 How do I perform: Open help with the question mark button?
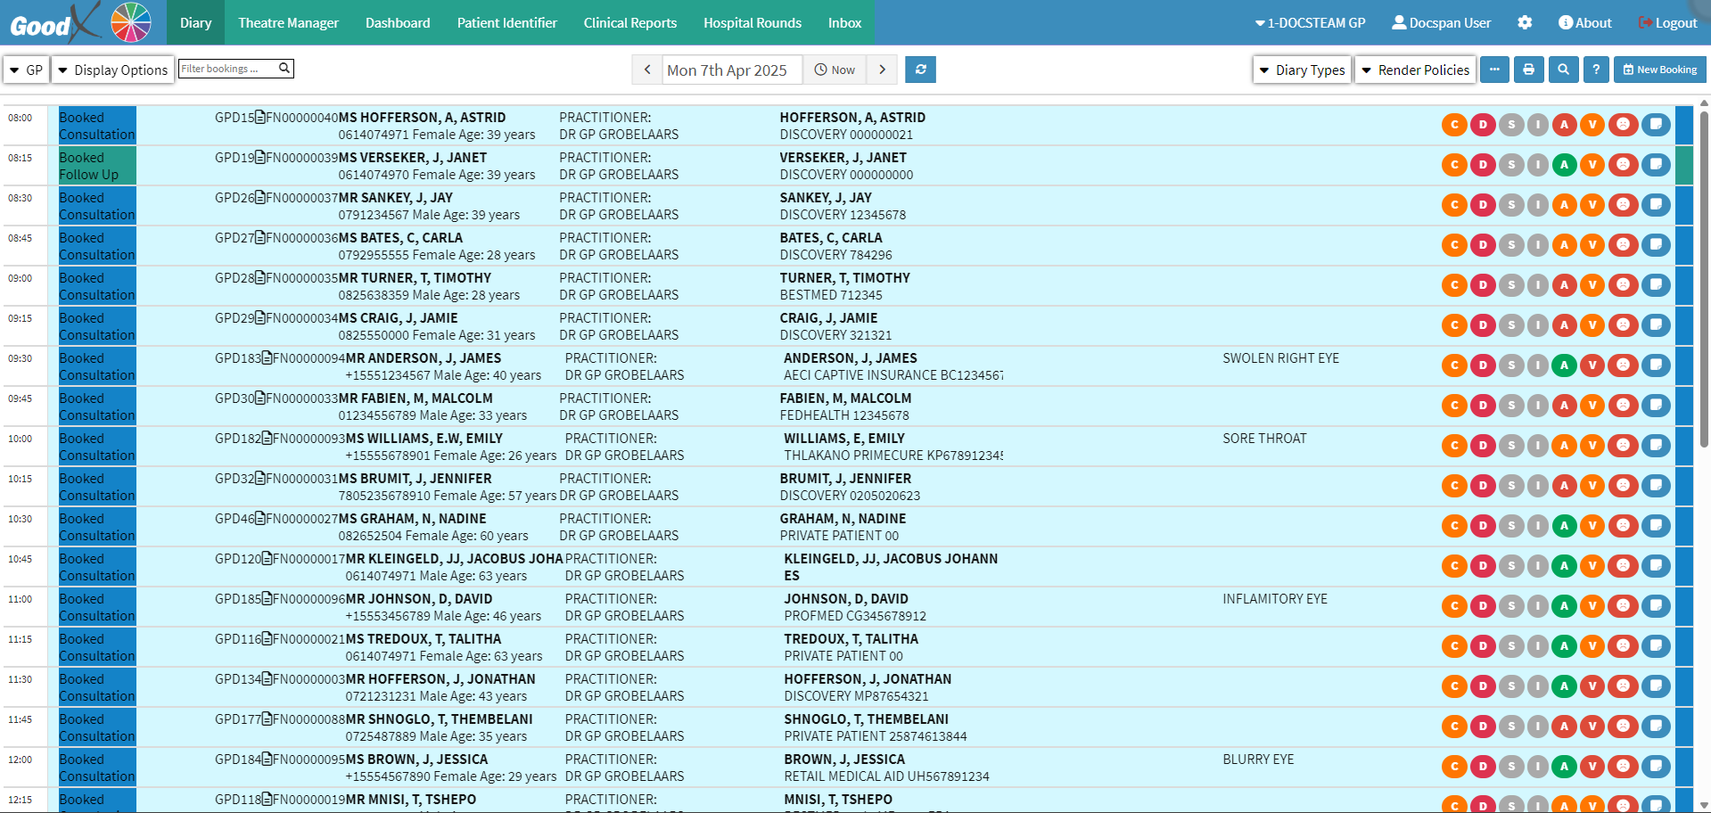click(x=1596, y=70)
